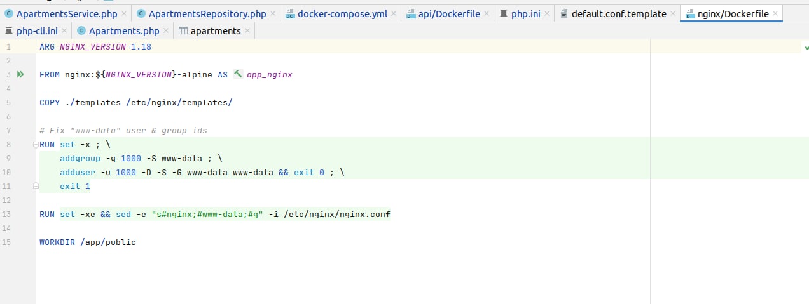
Task: Switch to the ApartmentsRepository.php tab
Action: [x=207, y=13]
